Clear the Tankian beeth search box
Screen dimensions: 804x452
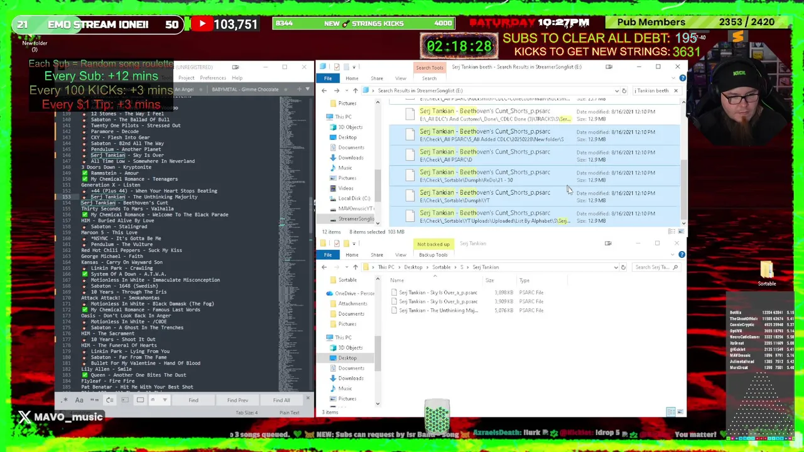[x=676, y=90]
